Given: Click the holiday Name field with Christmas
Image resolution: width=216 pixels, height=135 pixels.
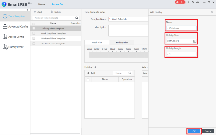Looking at the screenshot, I should [181, 28].
